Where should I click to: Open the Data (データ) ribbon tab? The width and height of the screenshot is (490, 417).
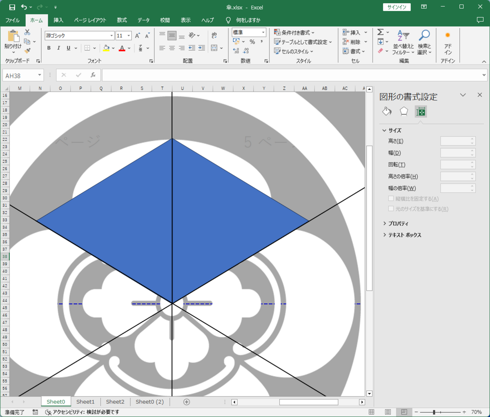click(x=143, y=20)
